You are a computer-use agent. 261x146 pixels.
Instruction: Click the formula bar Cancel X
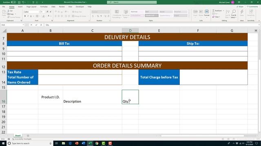click(31, 25)
